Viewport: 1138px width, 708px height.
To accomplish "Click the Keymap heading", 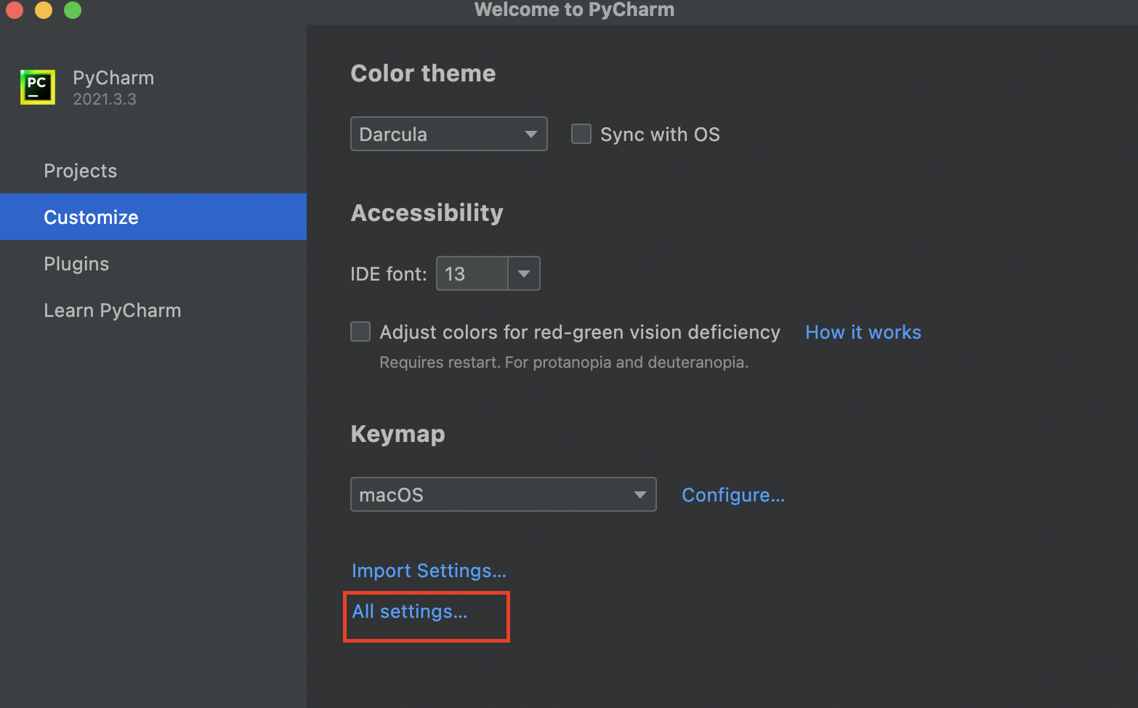I will [x=398, y=434].
